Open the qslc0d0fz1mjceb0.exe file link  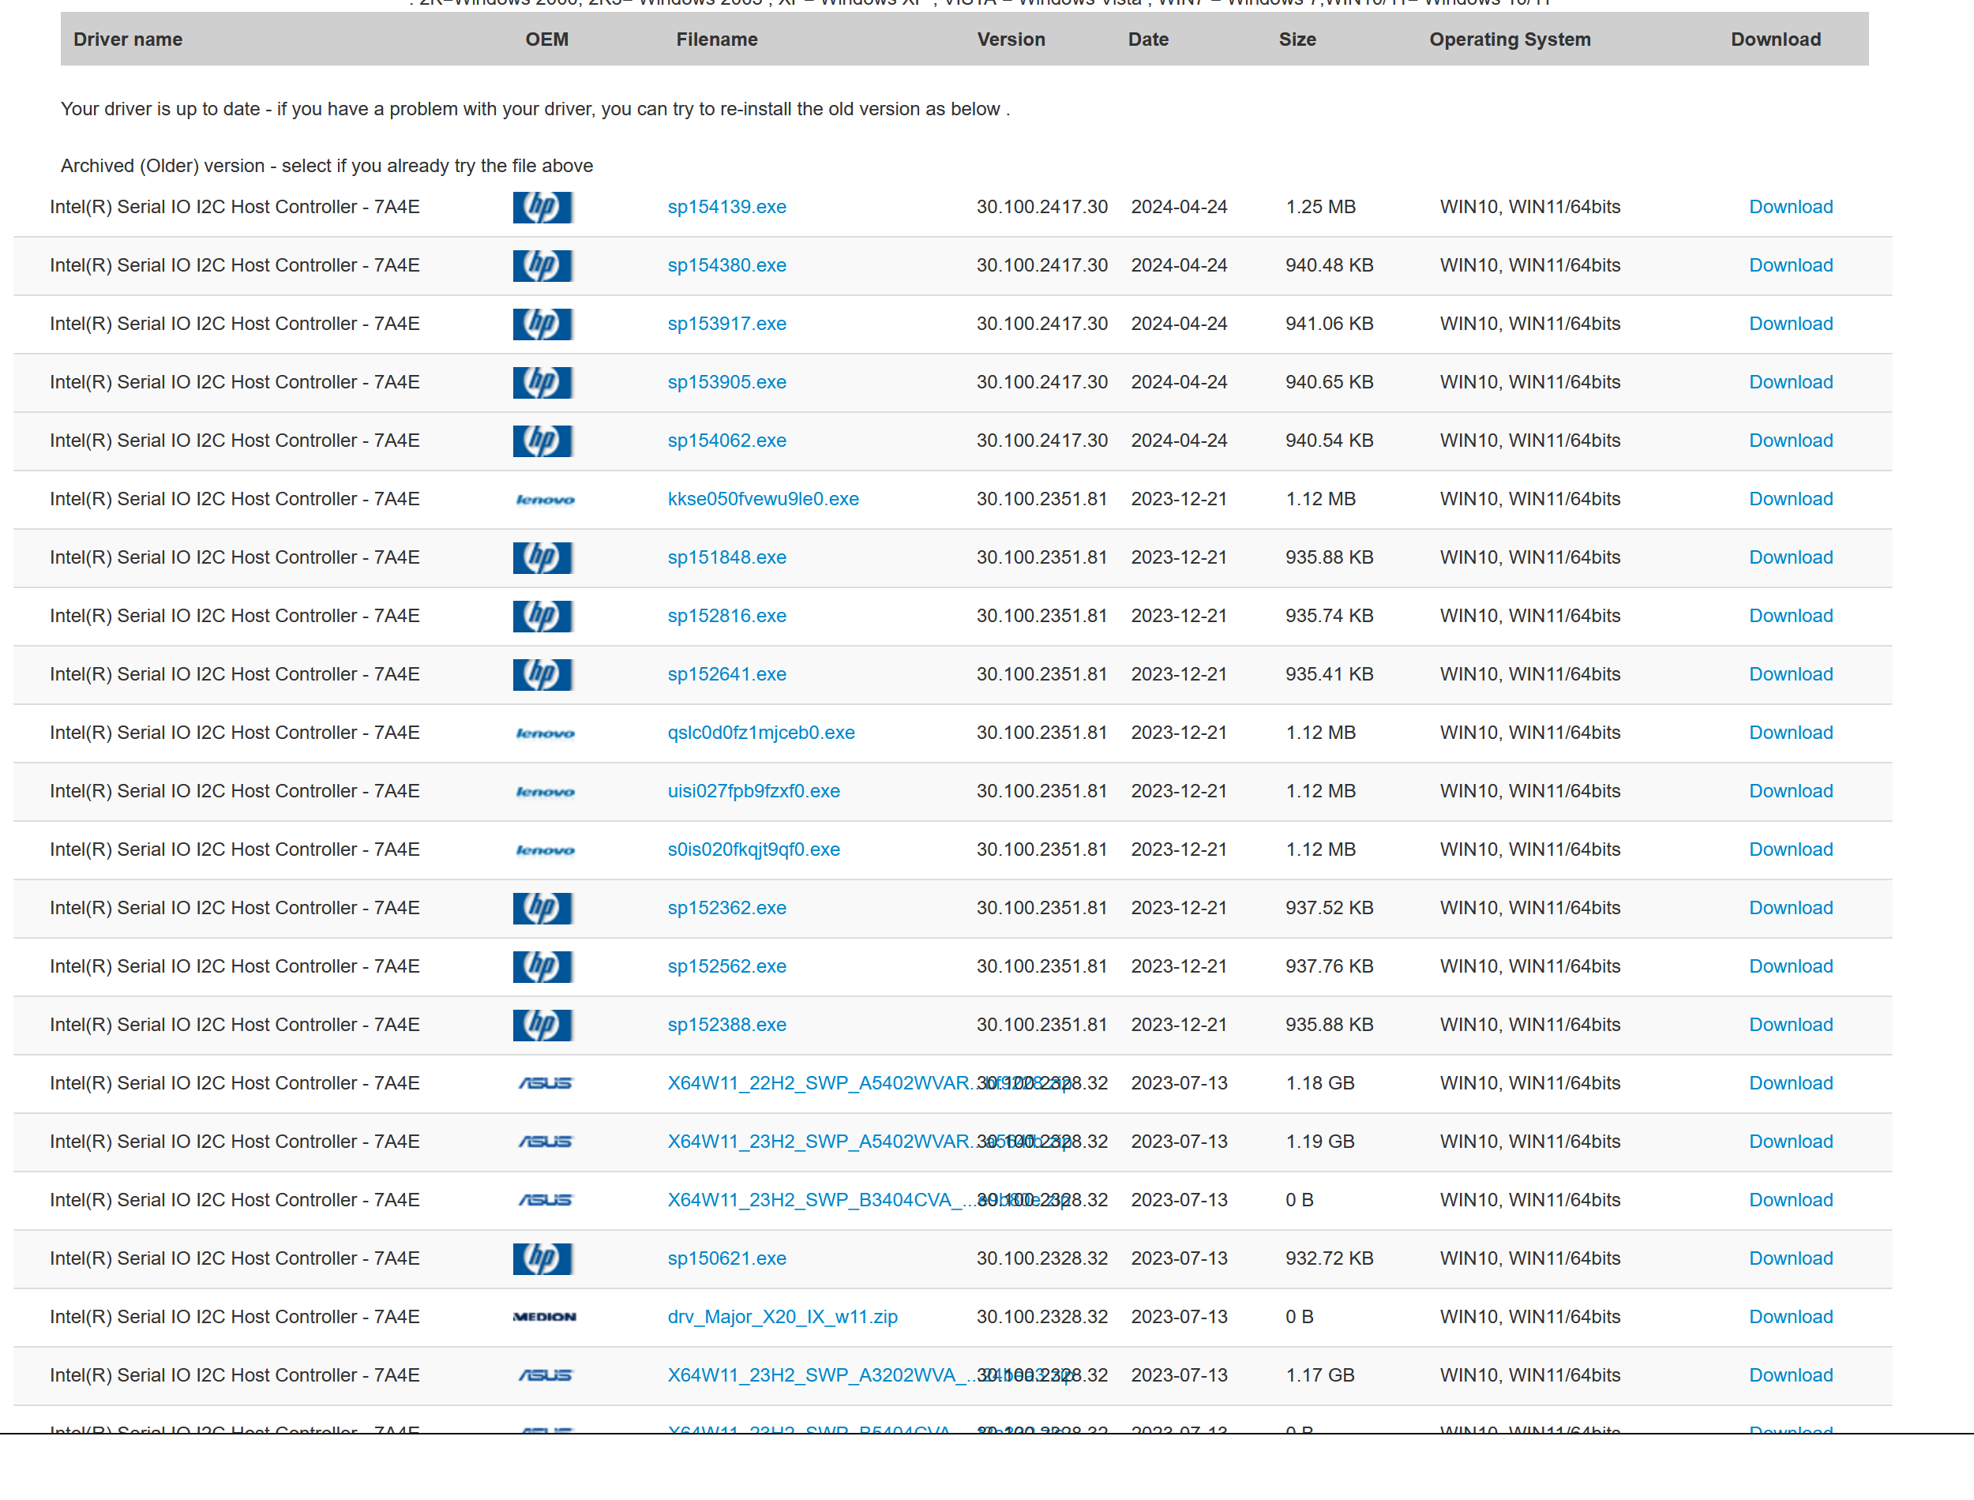point(760,733)
